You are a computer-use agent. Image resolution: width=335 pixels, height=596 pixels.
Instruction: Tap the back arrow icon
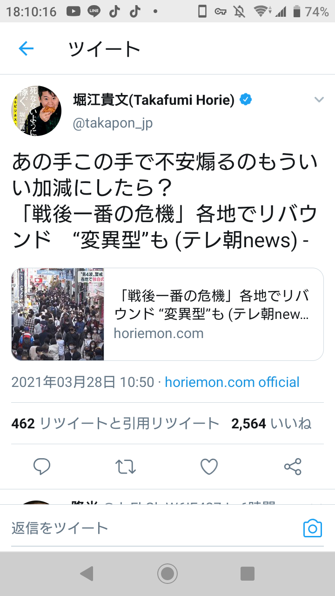26,48
